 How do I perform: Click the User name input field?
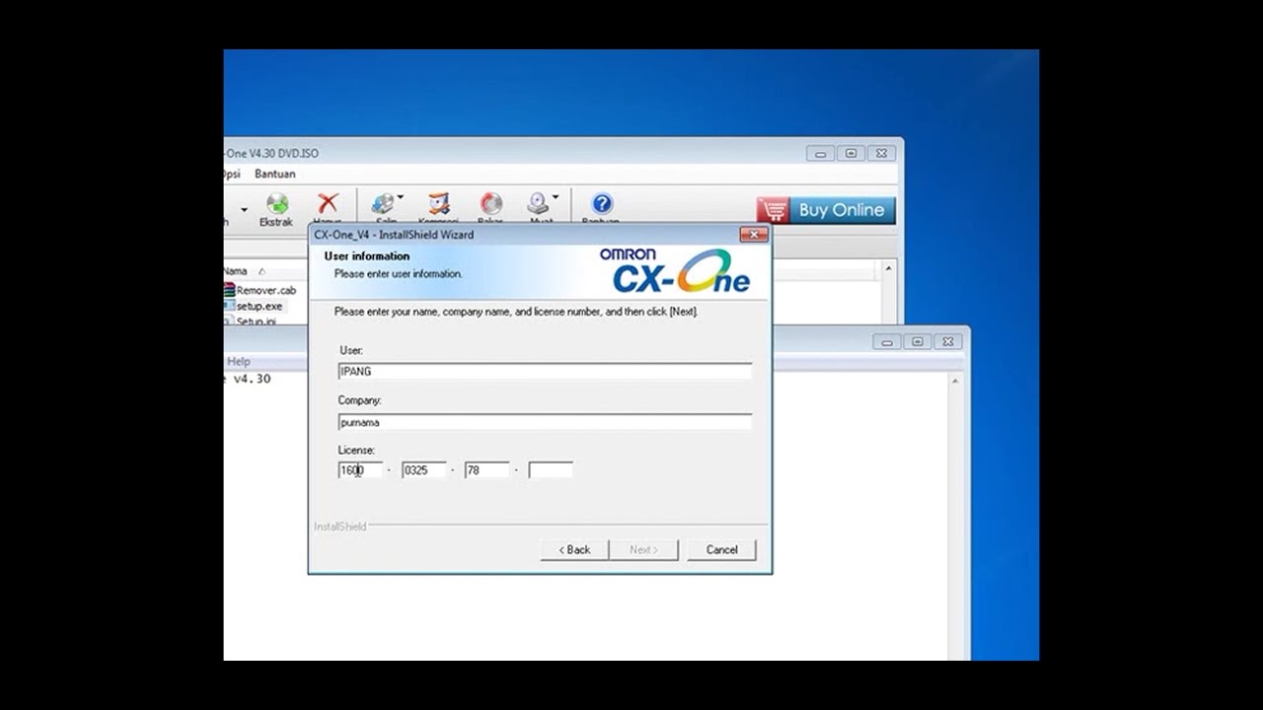[545, 372]
